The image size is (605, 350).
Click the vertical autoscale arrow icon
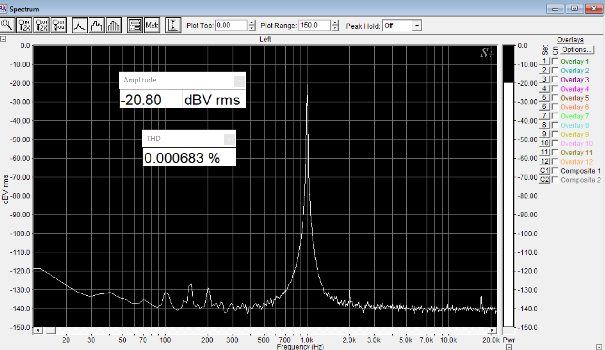click(173, 25)
